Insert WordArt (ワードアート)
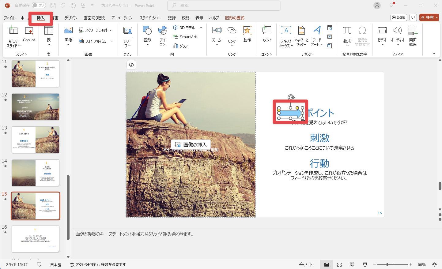 click(x=317, y=36)
